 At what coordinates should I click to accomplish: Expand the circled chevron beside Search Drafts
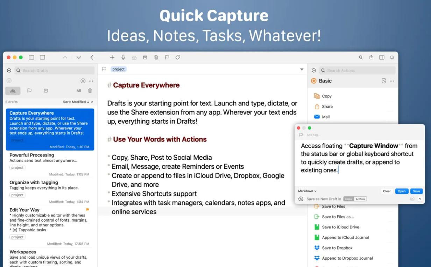[x=9, y=71]
